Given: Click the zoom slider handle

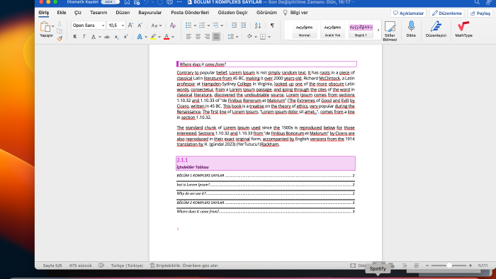Looking at the screenshot, I should click(x=449, y=266).
